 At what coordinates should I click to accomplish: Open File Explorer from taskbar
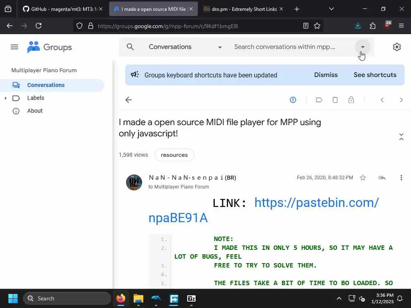138,298
